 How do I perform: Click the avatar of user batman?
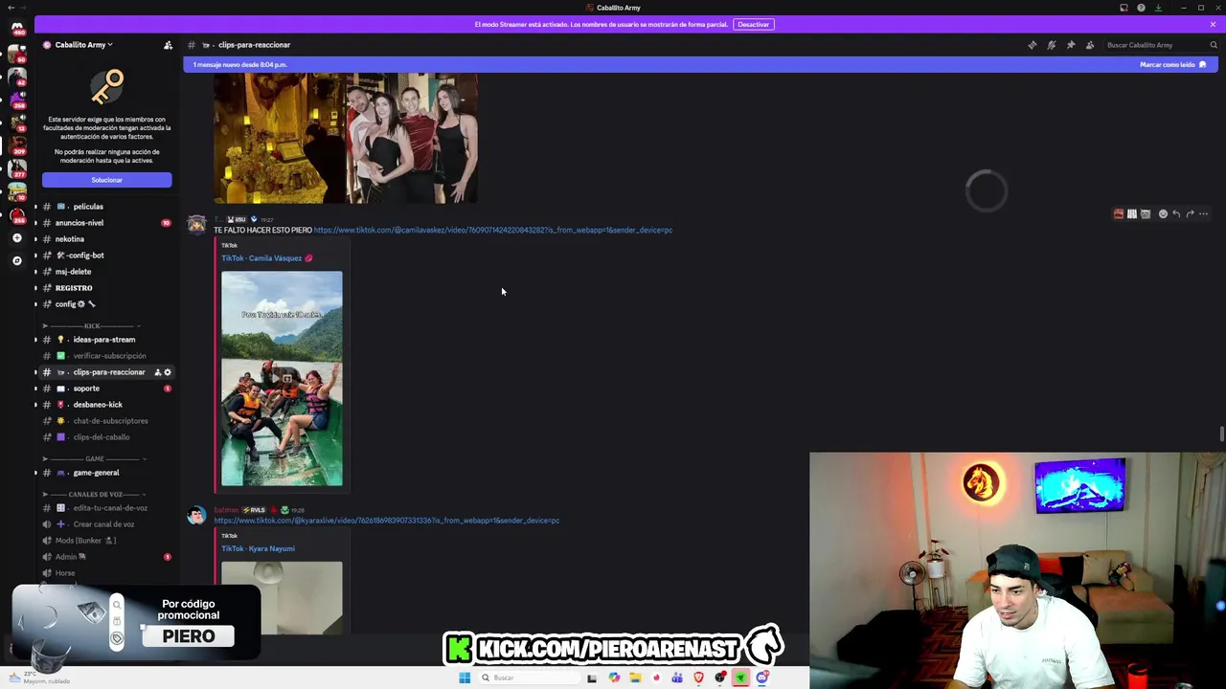tap(196, 516)
